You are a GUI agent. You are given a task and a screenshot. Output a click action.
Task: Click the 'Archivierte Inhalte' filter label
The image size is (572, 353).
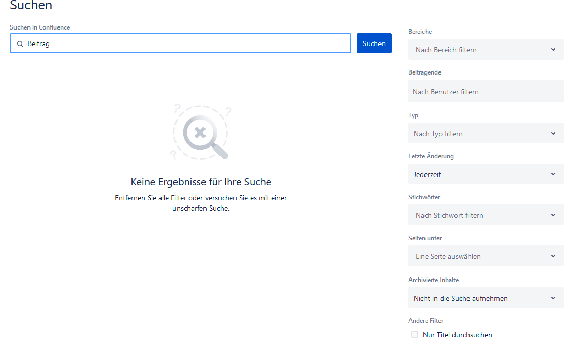(x=434, y=280)
